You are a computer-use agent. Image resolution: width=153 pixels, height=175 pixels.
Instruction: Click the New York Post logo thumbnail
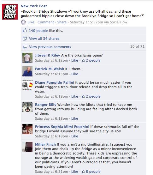point(10,12)
